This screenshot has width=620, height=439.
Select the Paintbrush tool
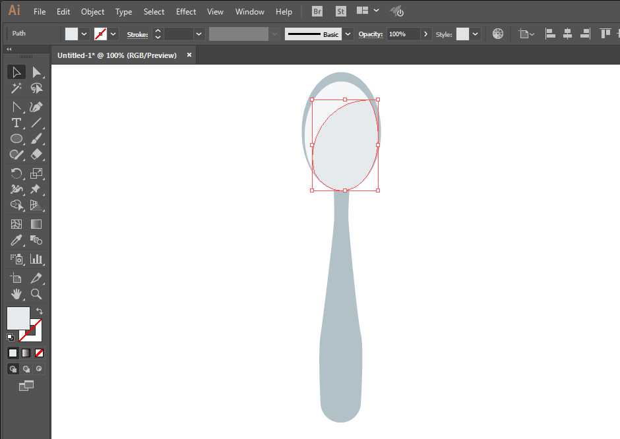(x=38, y=138)
